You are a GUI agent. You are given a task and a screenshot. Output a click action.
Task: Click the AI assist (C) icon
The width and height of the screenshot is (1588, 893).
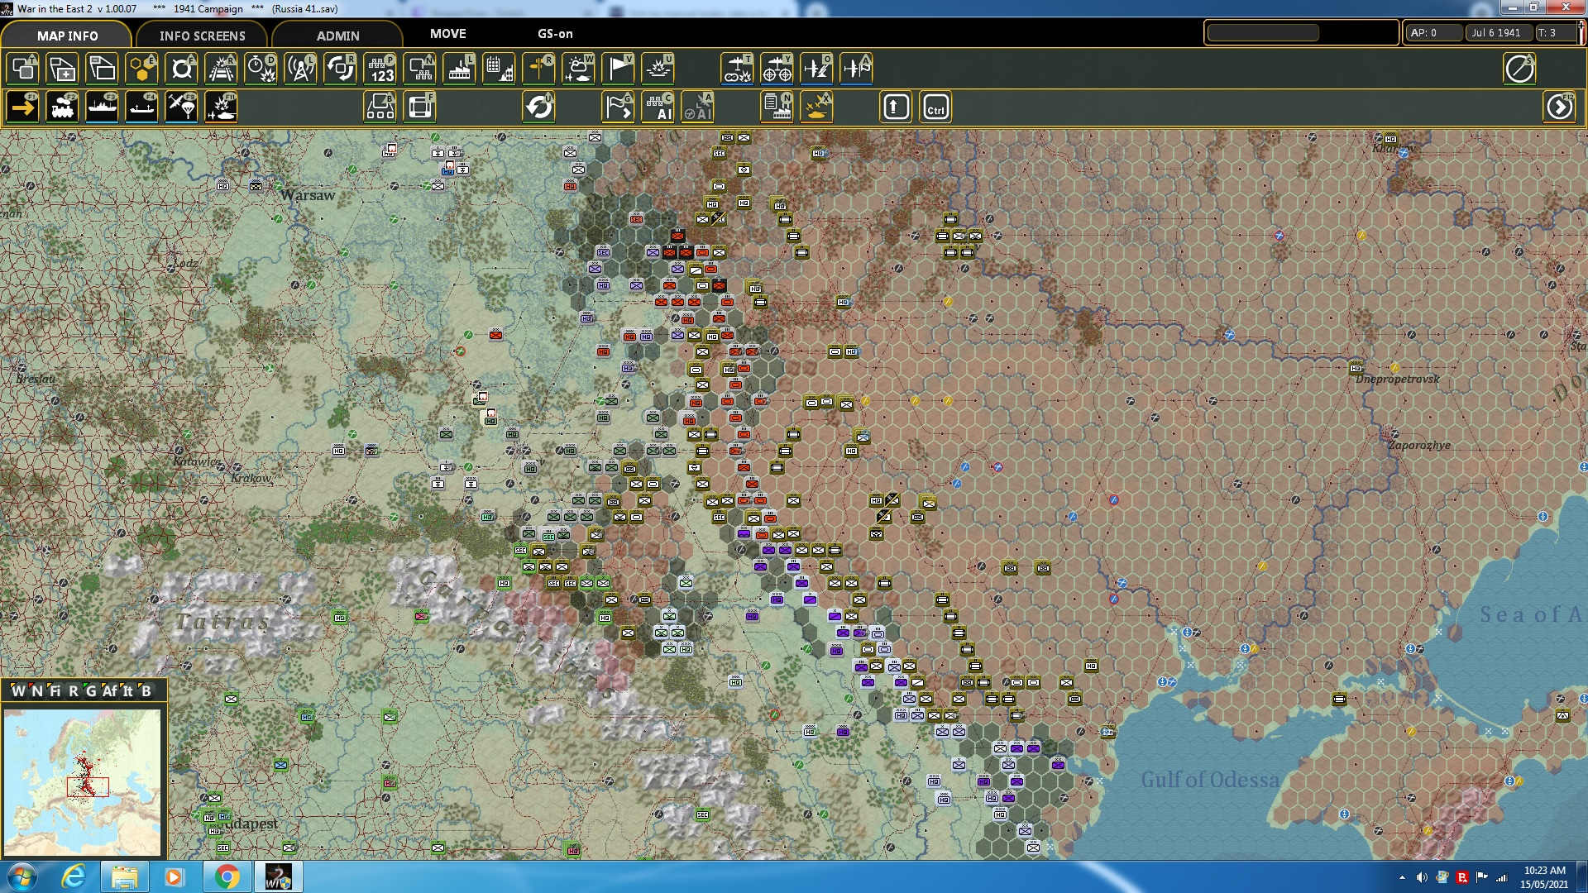point(658,107)
